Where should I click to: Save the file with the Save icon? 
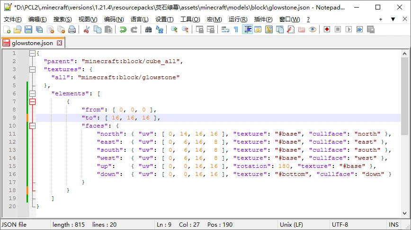[x=28, y=29]
